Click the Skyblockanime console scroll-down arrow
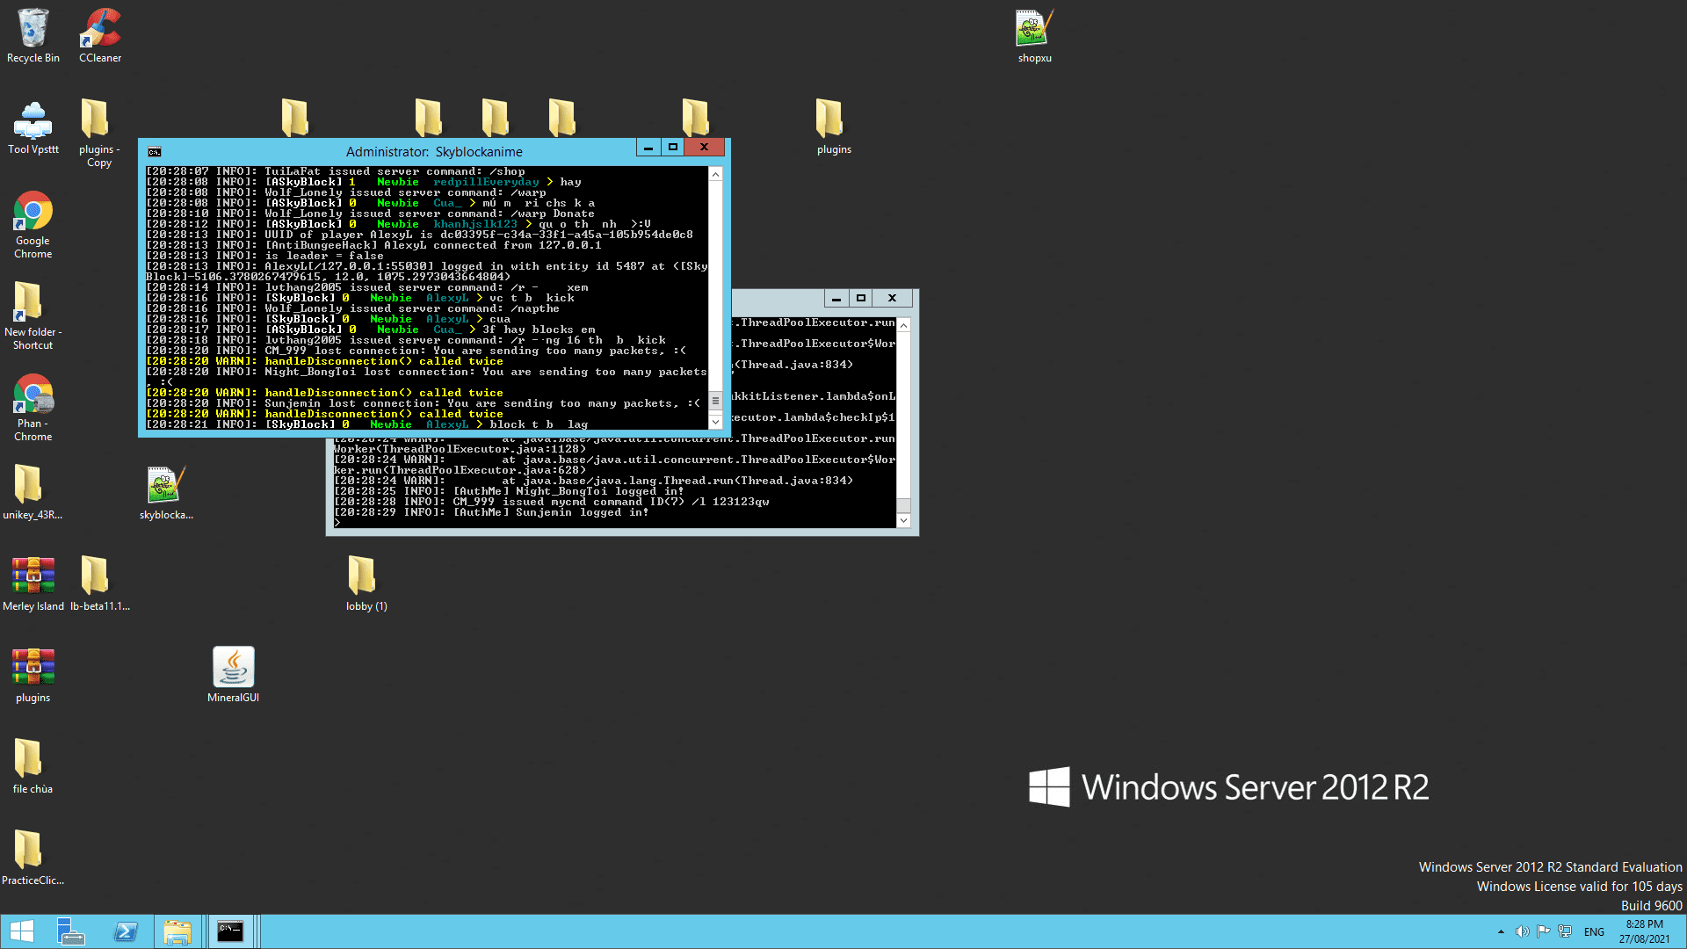The width and height of the screenshot is (1687, 949). [715, 422]
